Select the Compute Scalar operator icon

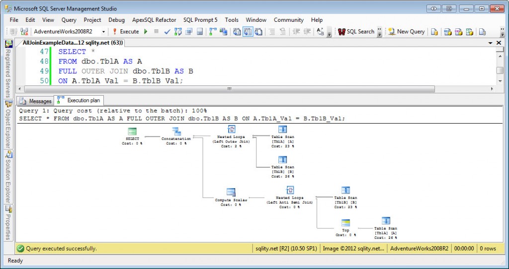tap(231, 192)
